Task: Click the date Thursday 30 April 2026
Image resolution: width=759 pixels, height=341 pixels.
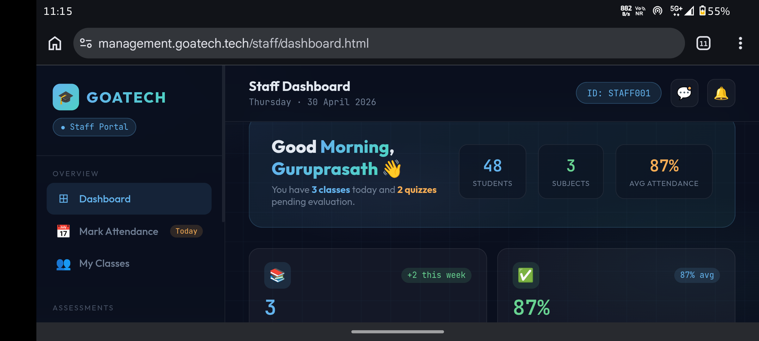Action: tap(312, 102)
